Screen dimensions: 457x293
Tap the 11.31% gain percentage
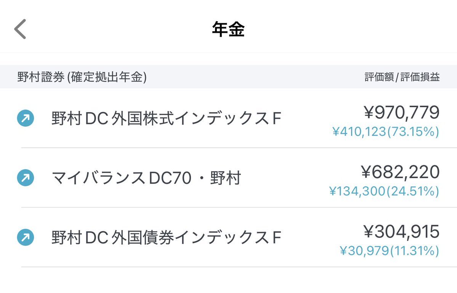pyautogui.click(x=415, y=251)
